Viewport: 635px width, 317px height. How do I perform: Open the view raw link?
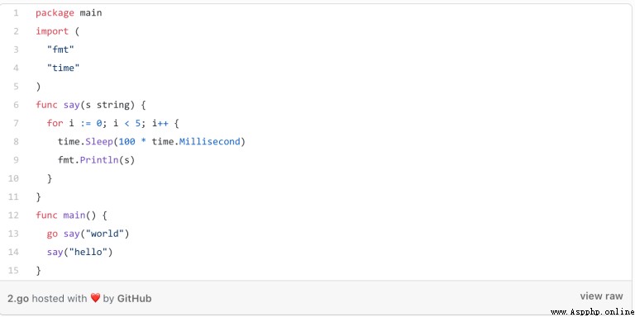[601, 296]
